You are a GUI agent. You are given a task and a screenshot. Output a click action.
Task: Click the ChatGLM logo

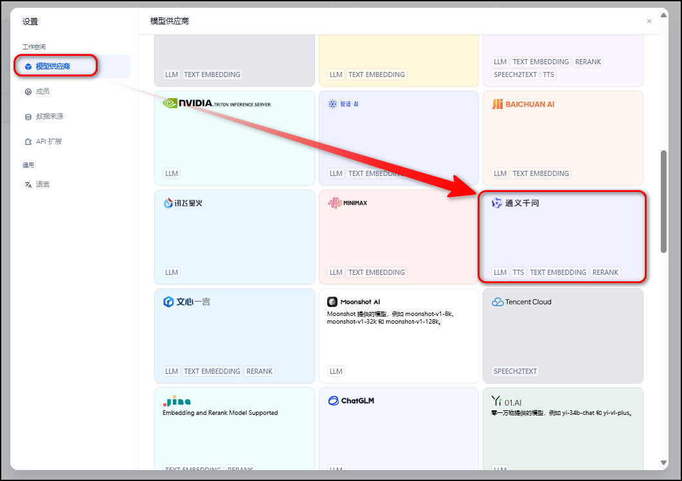(351, 401)
